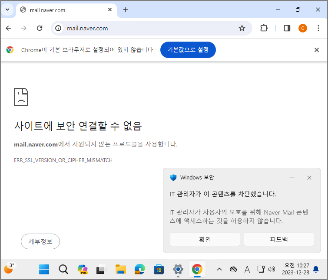Screen dimensions: 328x280
Task: Open Task View on taskbar
Action: coord(102,269)
